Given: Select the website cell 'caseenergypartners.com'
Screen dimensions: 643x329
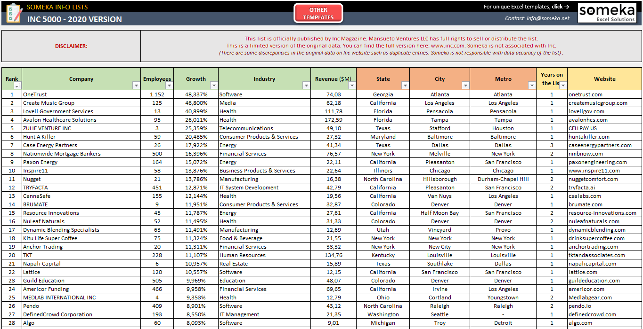Looking at the screenshot, I should coord(605,145).
